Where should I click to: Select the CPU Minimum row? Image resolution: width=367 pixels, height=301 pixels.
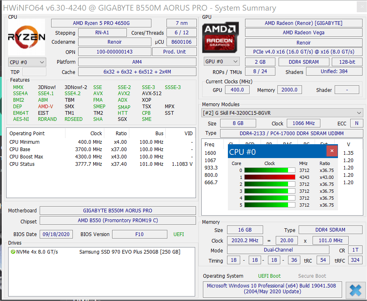pos(101,142)
